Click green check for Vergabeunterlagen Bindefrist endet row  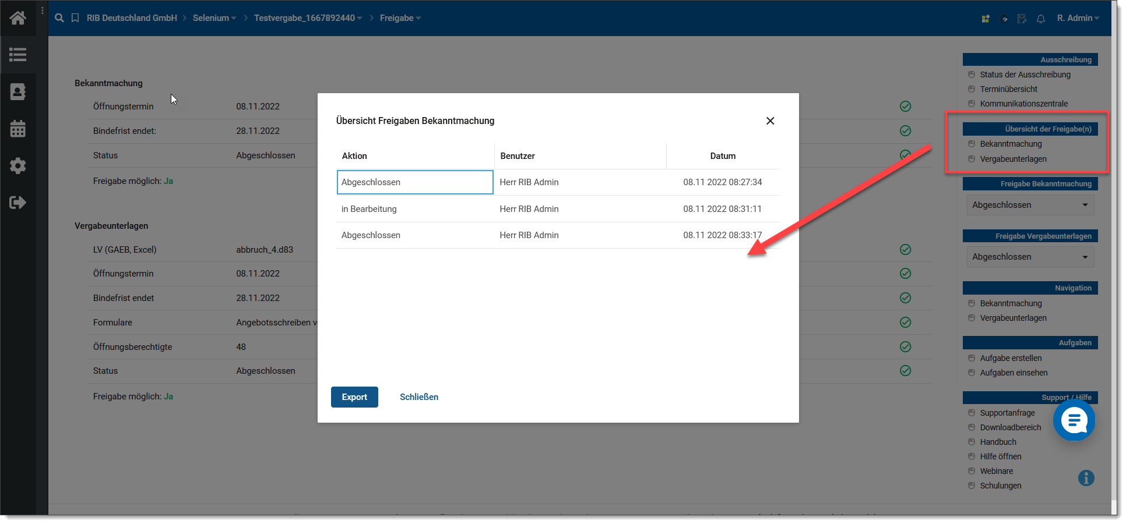[905, 298]
